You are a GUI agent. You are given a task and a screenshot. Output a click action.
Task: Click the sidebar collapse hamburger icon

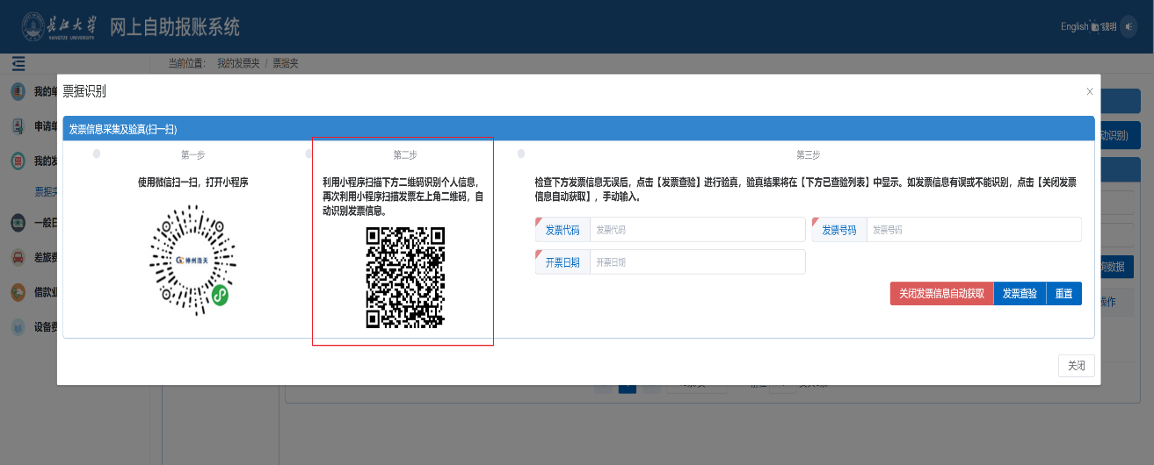coord(18,63)
